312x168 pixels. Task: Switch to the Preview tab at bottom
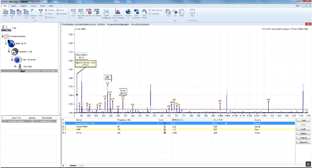(x=73, y=165)
